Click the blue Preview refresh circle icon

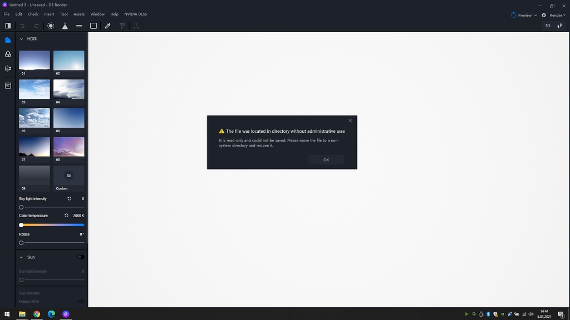coord(513,15)
